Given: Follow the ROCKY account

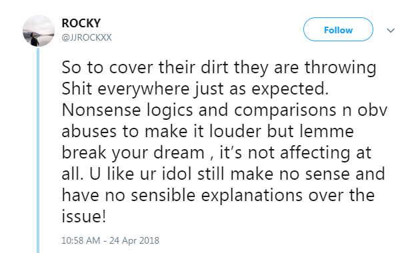Looking at the screenshot, I should [338, 29].
